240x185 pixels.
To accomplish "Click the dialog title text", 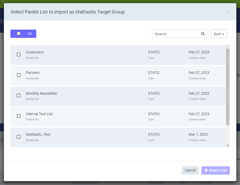I will 68,12.
